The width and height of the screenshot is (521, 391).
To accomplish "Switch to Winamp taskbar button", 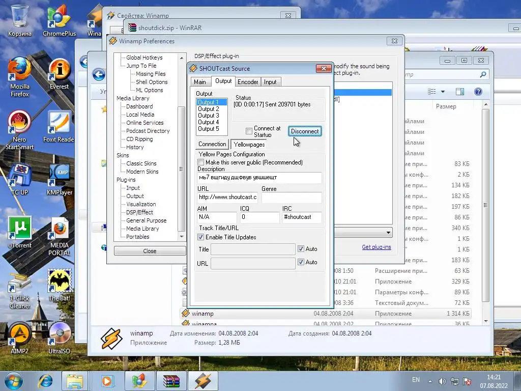I will (x=203, y=381).
